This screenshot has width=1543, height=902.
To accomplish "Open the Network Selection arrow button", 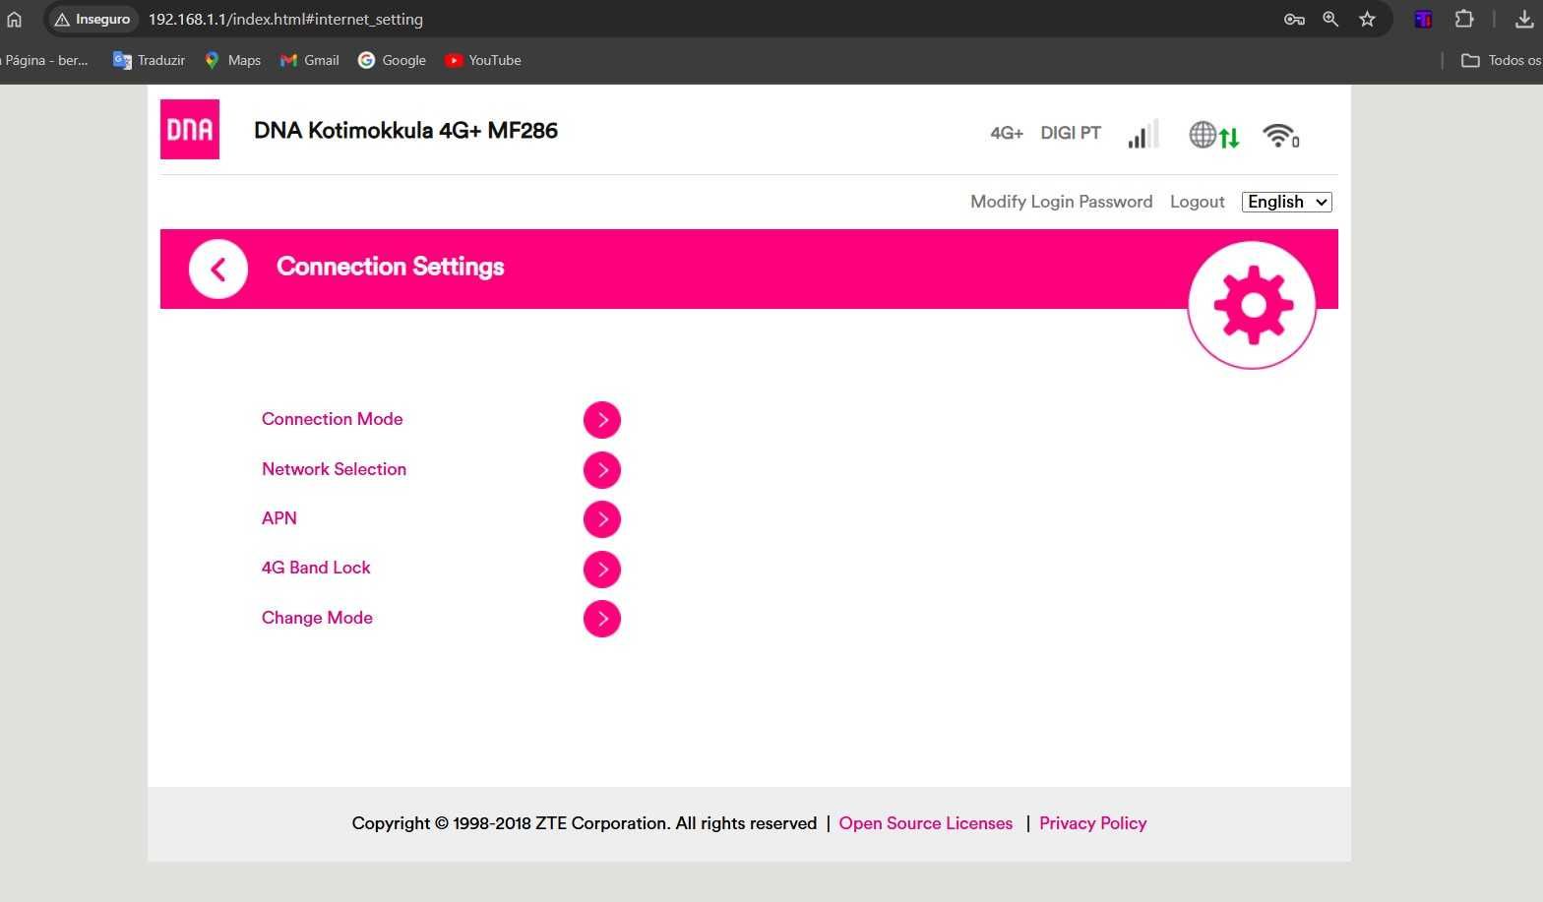I will (x=602, y=470).
